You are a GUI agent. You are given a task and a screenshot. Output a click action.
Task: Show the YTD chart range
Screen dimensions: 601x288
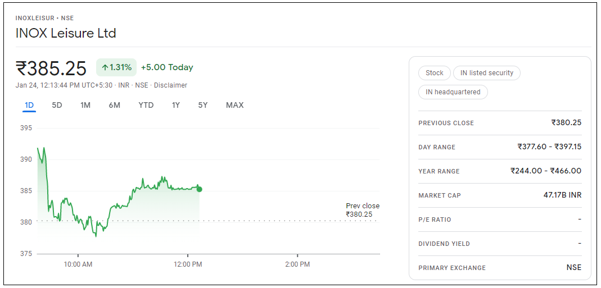[x=146, y=105]
